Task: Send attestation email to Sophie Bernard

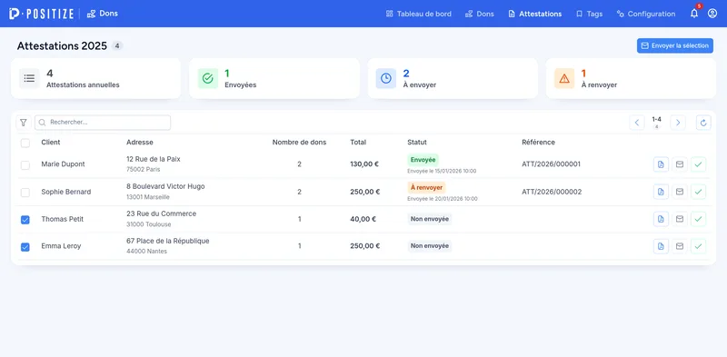Action: click(679, 192)
